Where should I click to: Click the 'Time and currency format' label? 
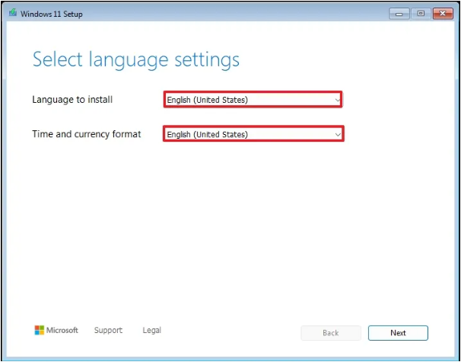(87, 134)
